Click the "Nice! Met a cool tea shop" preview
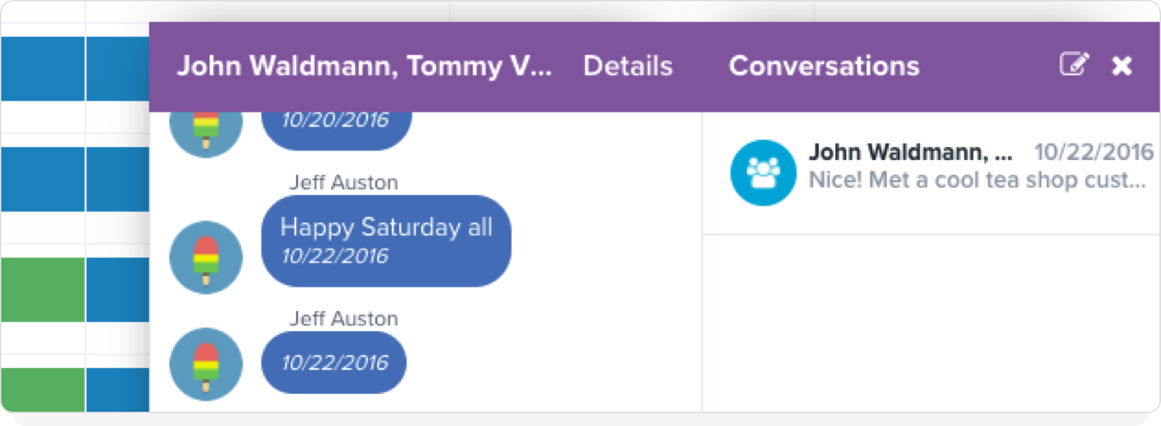 click(x=977, y=180)
